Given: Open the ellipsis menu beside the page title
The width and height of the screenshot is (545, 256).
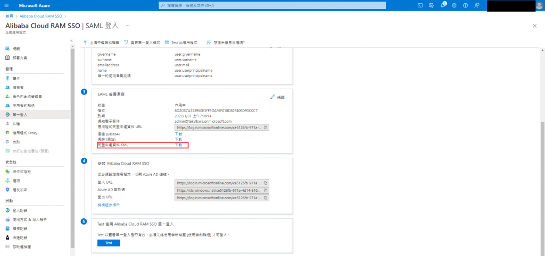Looking at the screenshot, I should tap(128, 25).
